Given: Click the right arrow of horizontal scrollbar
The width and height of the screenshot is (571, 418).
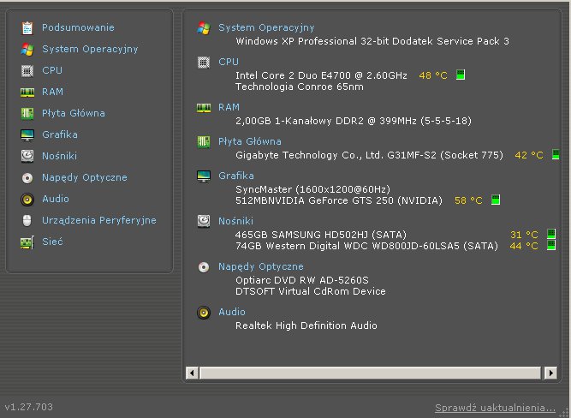Looking at the screenshot, I should point(550,373).
